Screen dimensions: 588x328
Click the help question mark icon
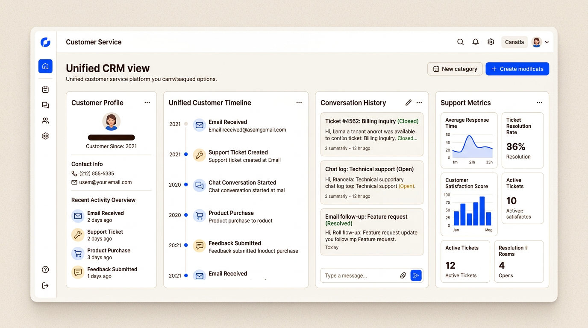click(x=45, y=269)
